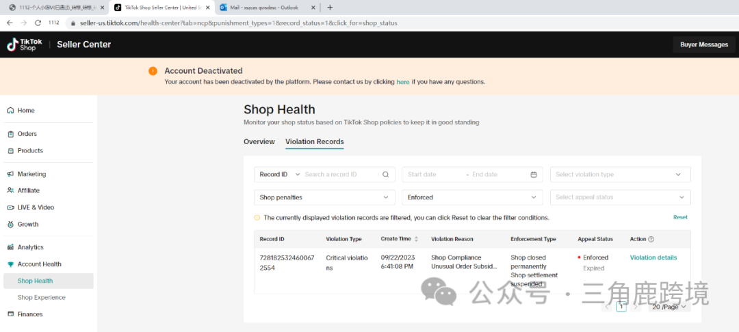This screenshot has width=739, height=332.
Task: Click the 'here' contact link
Action: point(403,82)
